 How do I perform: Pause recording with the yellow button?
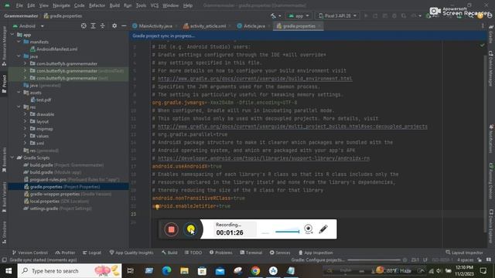click(191, 229)
